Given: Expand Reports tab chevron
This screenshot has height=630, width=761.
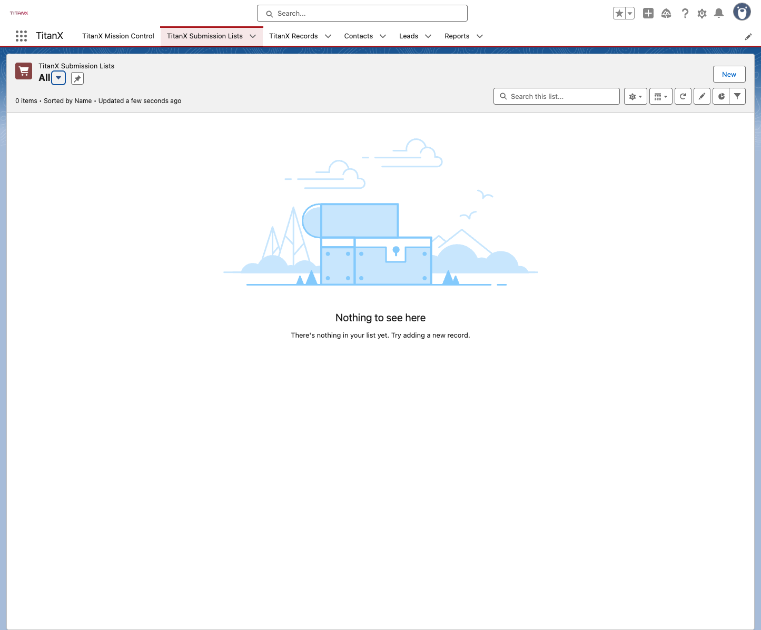Looking at the screenshot, I should pyautogui.click(x=480, y=36).
